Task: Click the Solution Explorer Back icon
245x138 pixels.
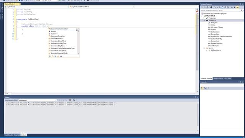Action: point(202,7)
